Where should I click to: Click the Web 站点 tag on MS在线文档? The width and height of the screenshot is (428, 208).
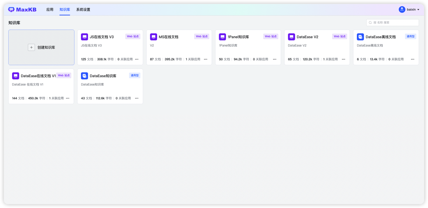coord(202,36)
